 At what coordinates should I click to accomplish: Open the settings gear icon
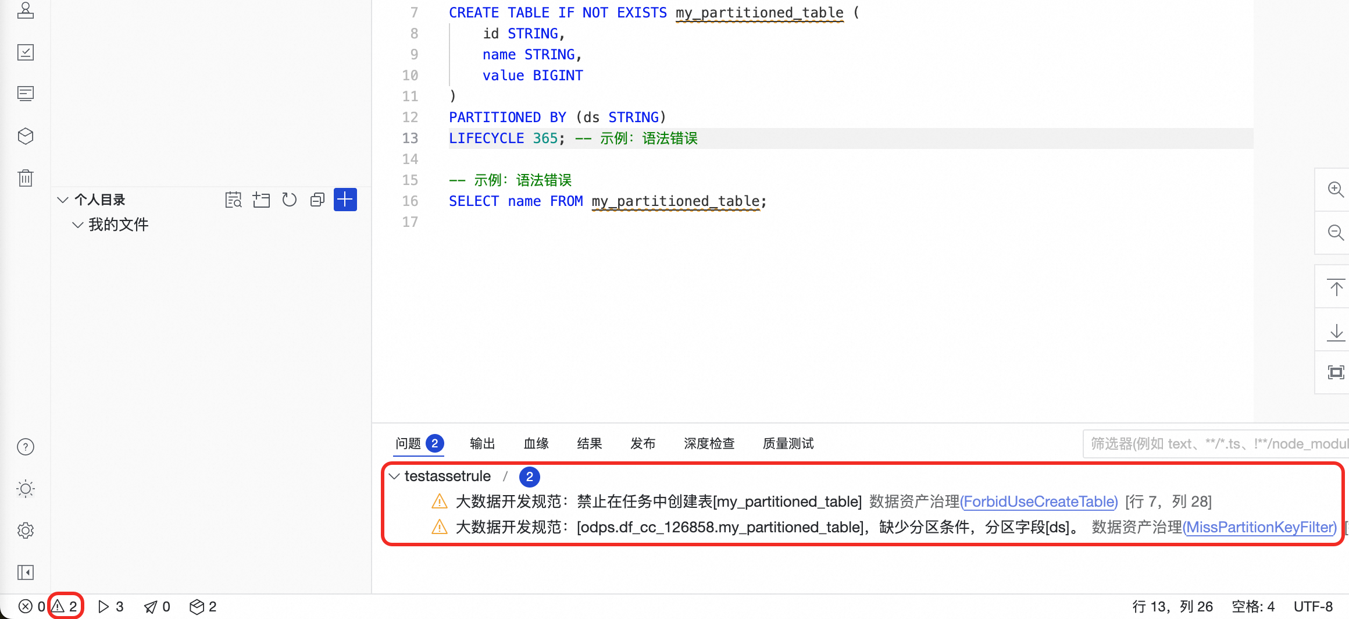pos(26,531)
